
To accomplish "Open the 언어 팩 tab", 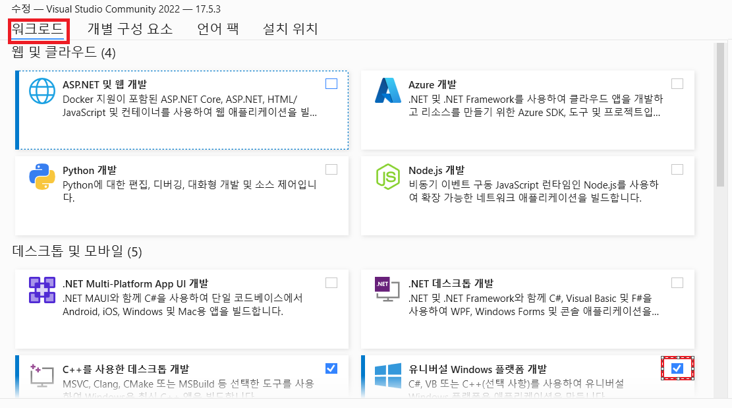I will [x=218, y=29].
